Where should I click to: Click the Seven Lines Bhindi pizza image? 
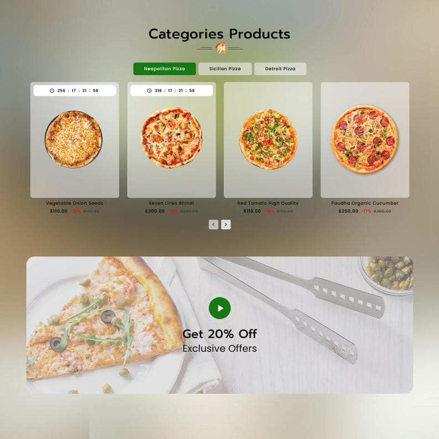point(171,138)
